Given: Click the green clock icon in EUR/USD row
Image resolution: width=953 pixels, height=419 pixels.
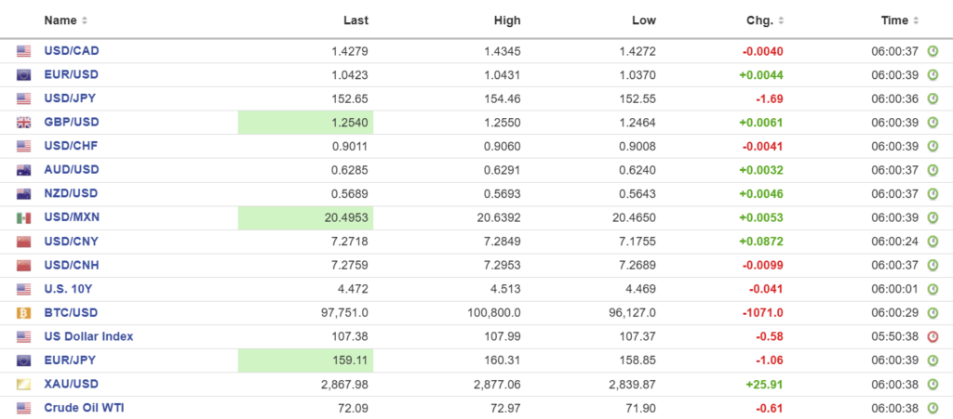Looking at the screenshot, I should coord(933,75).
